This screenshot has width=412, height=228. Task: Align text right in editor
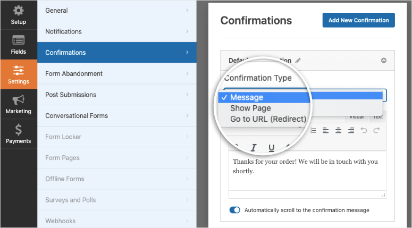351,130
